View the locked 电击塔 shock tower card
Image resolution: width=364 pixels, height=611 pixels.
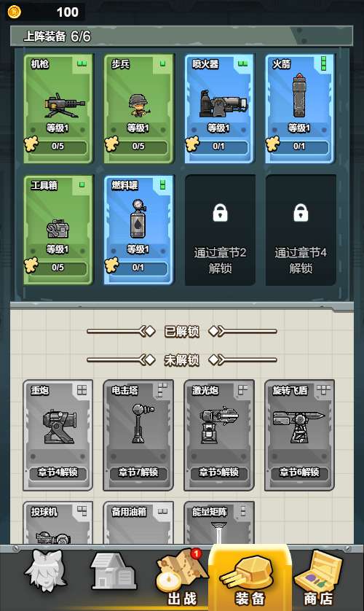[x=138, y=435]
